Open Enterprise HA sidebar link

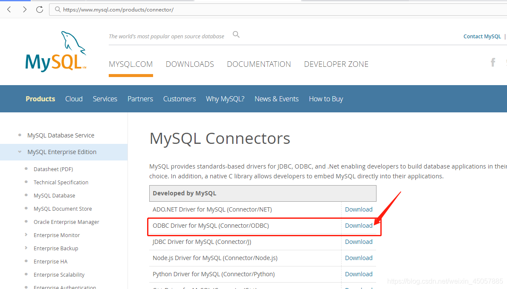pos(50,262)
